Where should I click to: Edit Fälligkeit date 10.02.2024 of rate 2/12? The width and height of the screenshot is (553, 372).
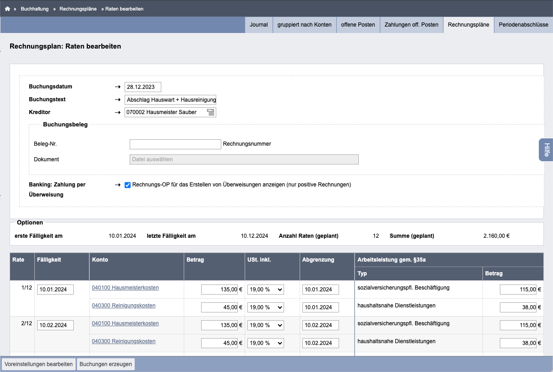click(x=55, y=325)
